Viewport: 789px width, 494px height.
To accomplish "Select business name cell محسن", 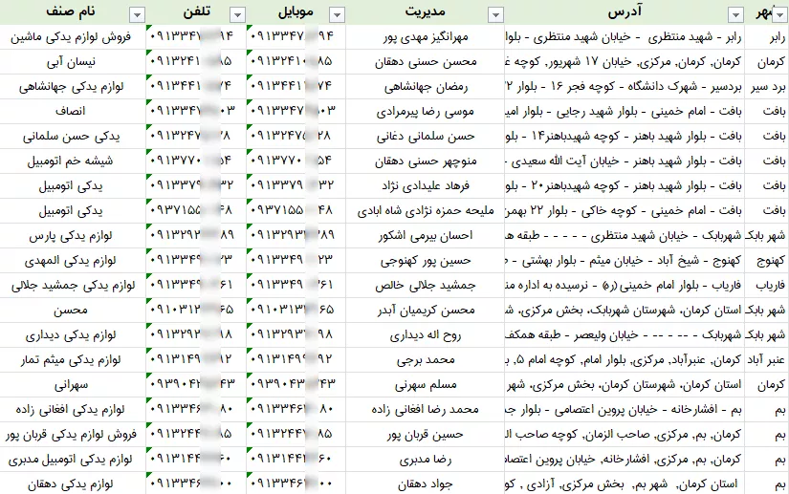I will [73, 311].
